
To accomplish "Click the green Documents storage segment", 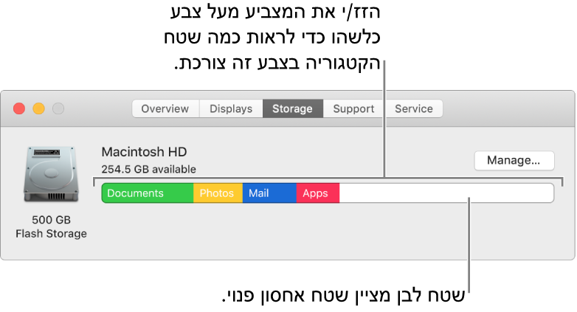I will (148, 193).
